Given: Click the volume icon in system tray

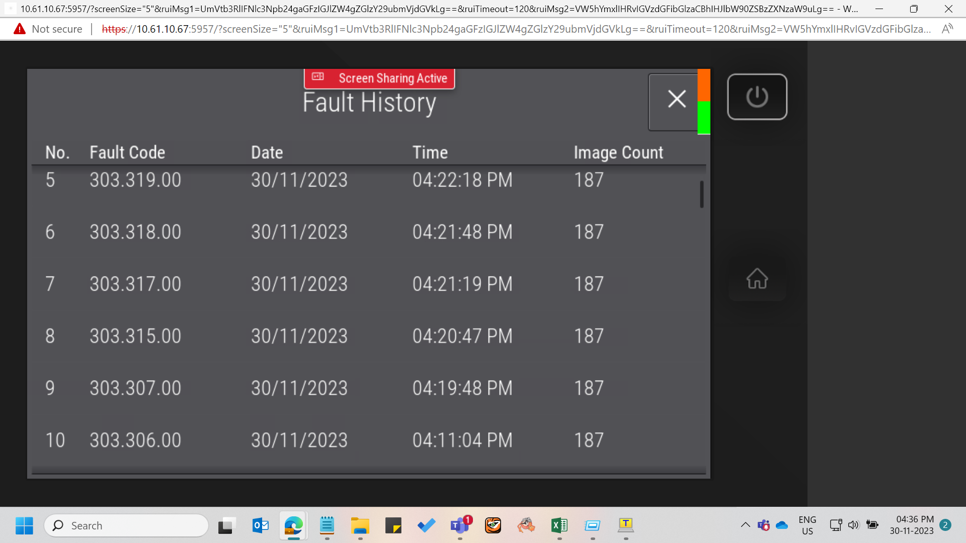Looking at the screenshot, I should (x=853, y=525).
